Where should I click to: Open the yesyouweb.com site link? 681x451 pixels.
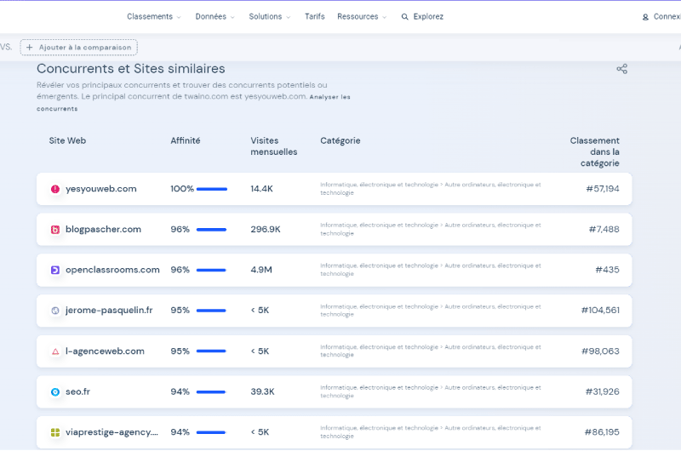[100, 189]
